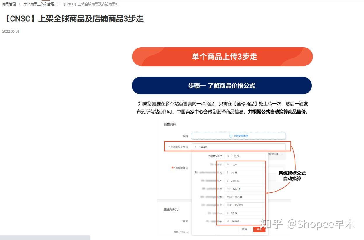Click the 规格 field label
Image resolution: width=364 pixels, height=240 pixels.
pos(185,136)
